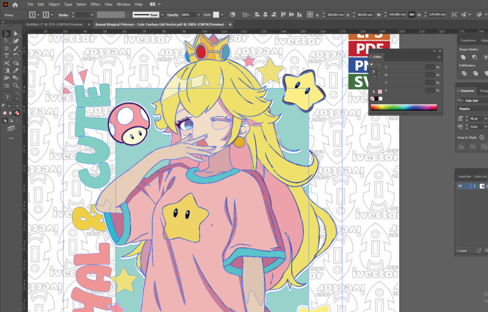Screen dimensions: 488x312
Task: Open the Basic brush definition dropdown
Action: click(x=162, y=15)
